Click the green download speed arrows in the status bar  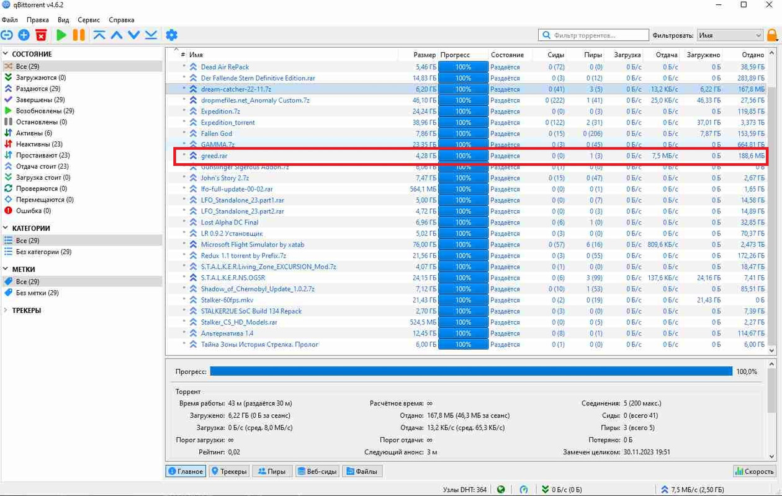[x=546, y=489]
